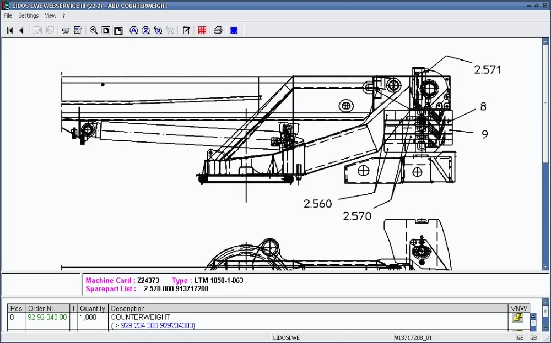Click the scroll-down arrow in parts list
The height and width of the screenshot is (343, 551).
point(545,328)
